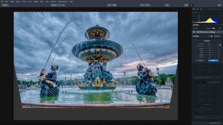Show the histogram panel icon

click(x=194, y=9)
